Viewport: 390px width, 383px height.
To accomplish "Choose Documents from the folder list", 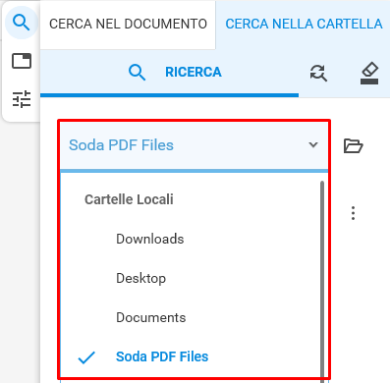I will (x=151, y=318).
